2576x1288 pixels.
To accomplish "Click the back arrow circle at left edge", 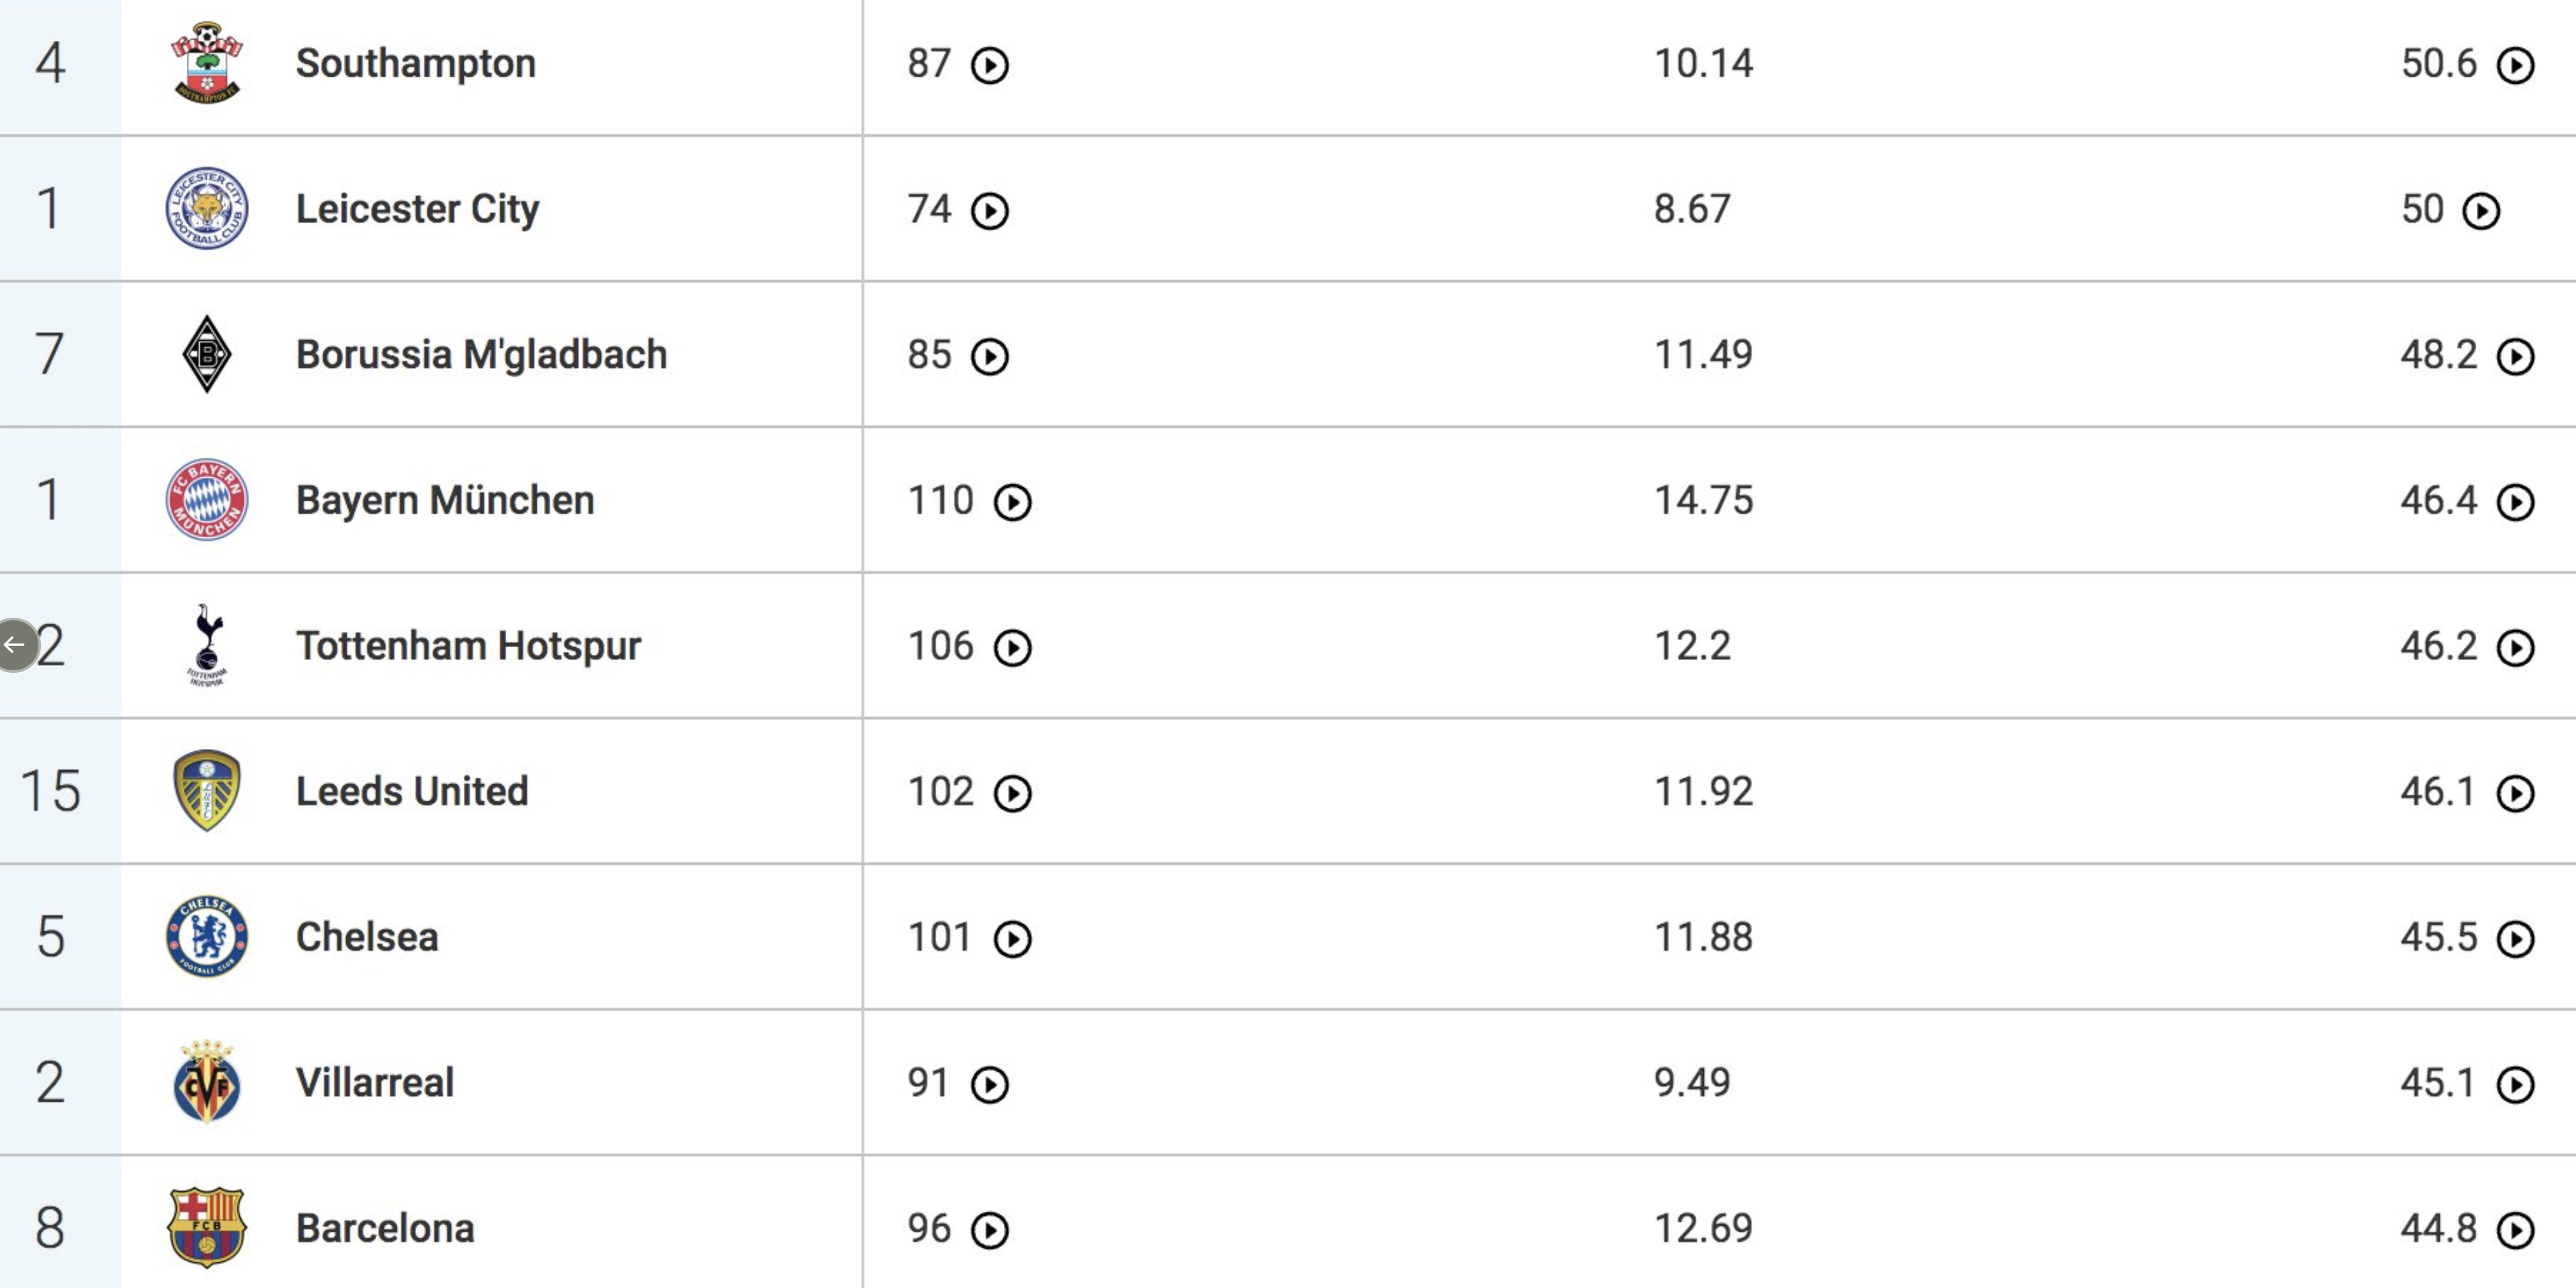I will coord(16,645).
